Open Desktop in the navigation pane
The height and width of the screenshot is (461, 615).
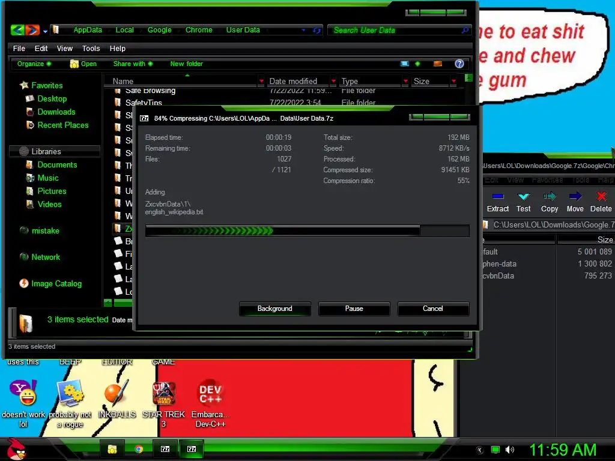(52, 98)
